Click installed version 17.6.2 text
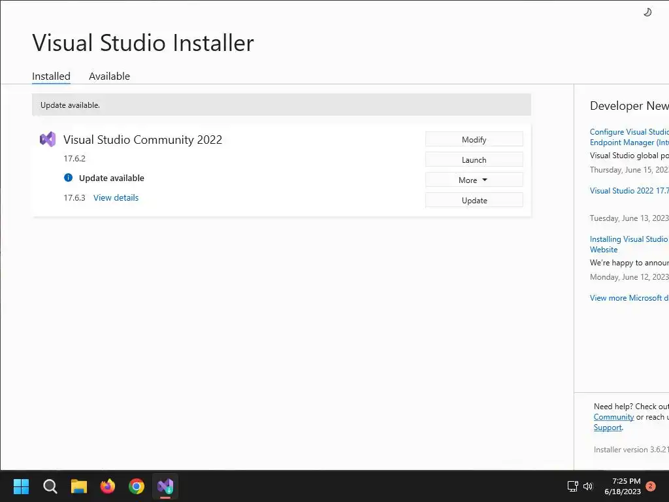 click(x=74, y=158)
